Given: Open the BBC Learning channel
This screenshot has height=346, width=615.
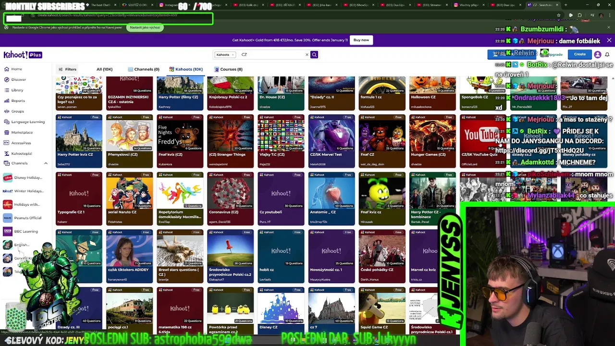Looking at the screenshot, I should 21,231.
